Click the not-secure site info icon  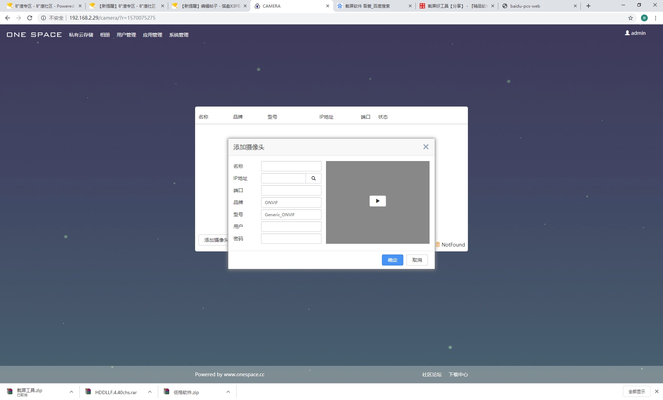44,18
